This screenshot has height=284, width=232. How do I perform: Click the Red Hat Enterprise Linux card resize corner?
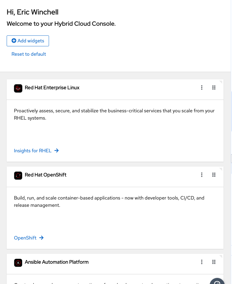pos(221,82)
